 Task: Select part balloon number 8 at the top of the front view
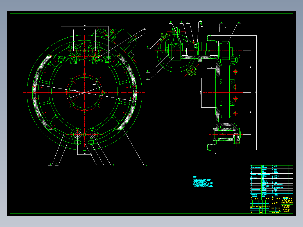point(144,29)
